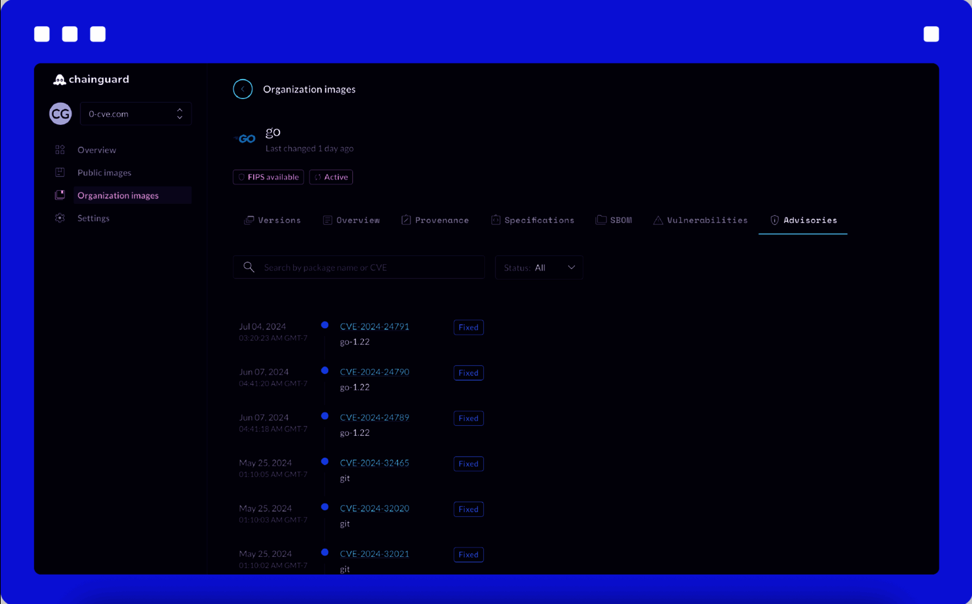Screen dimensions: 972x604
Task: Click the Vulnerabilities warning triangle icon
Action: pyautogui.click(x=658, y=220)
